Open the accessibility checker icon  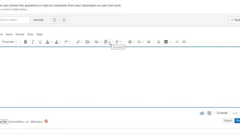click(209, 113)
